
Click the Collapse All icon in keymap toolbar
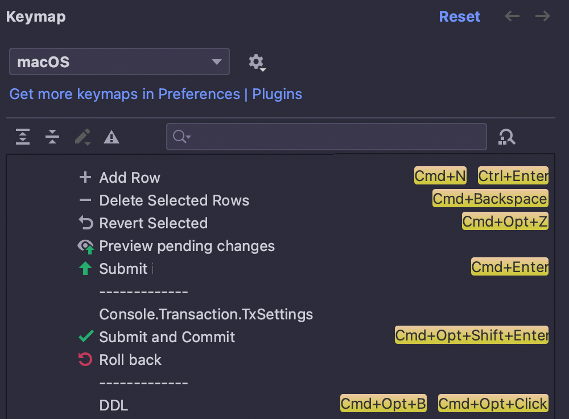tap(52, 137)
